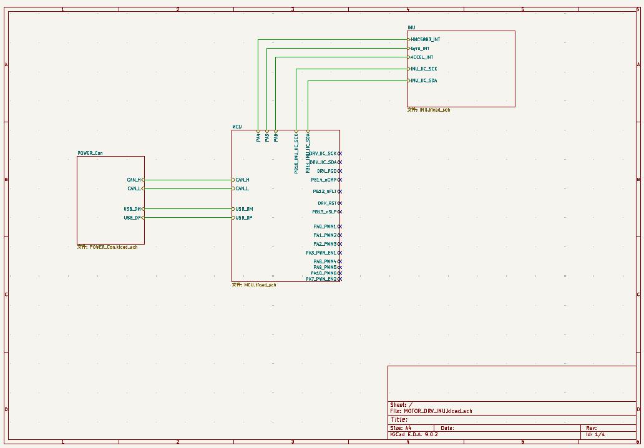Select the HMC5883_INT pin on IMU sheet
This screenshot has height=448, width=644.
[425, 40]
